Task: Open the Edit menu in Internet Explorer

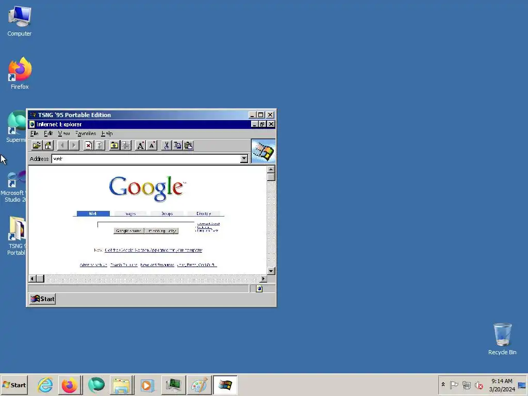Action: point(48,134)
